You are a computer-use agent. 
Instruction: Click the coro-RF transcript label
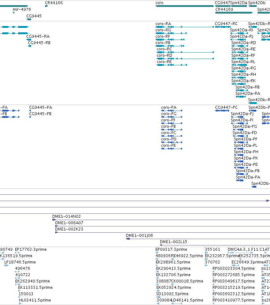pos(163,36)
